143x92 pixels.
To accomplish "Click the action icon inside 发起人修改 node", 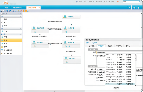I will click(35, 32).
